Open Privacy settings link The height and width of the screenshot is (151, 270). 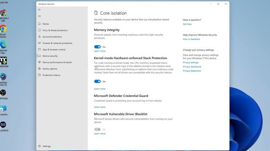pos(191,62)
